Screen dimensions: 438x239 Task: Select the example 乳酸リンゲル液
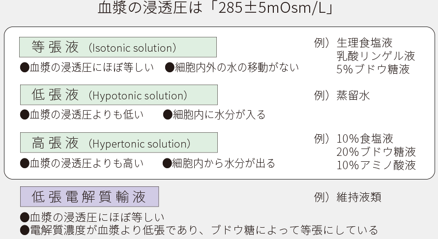tap(376, 56)
